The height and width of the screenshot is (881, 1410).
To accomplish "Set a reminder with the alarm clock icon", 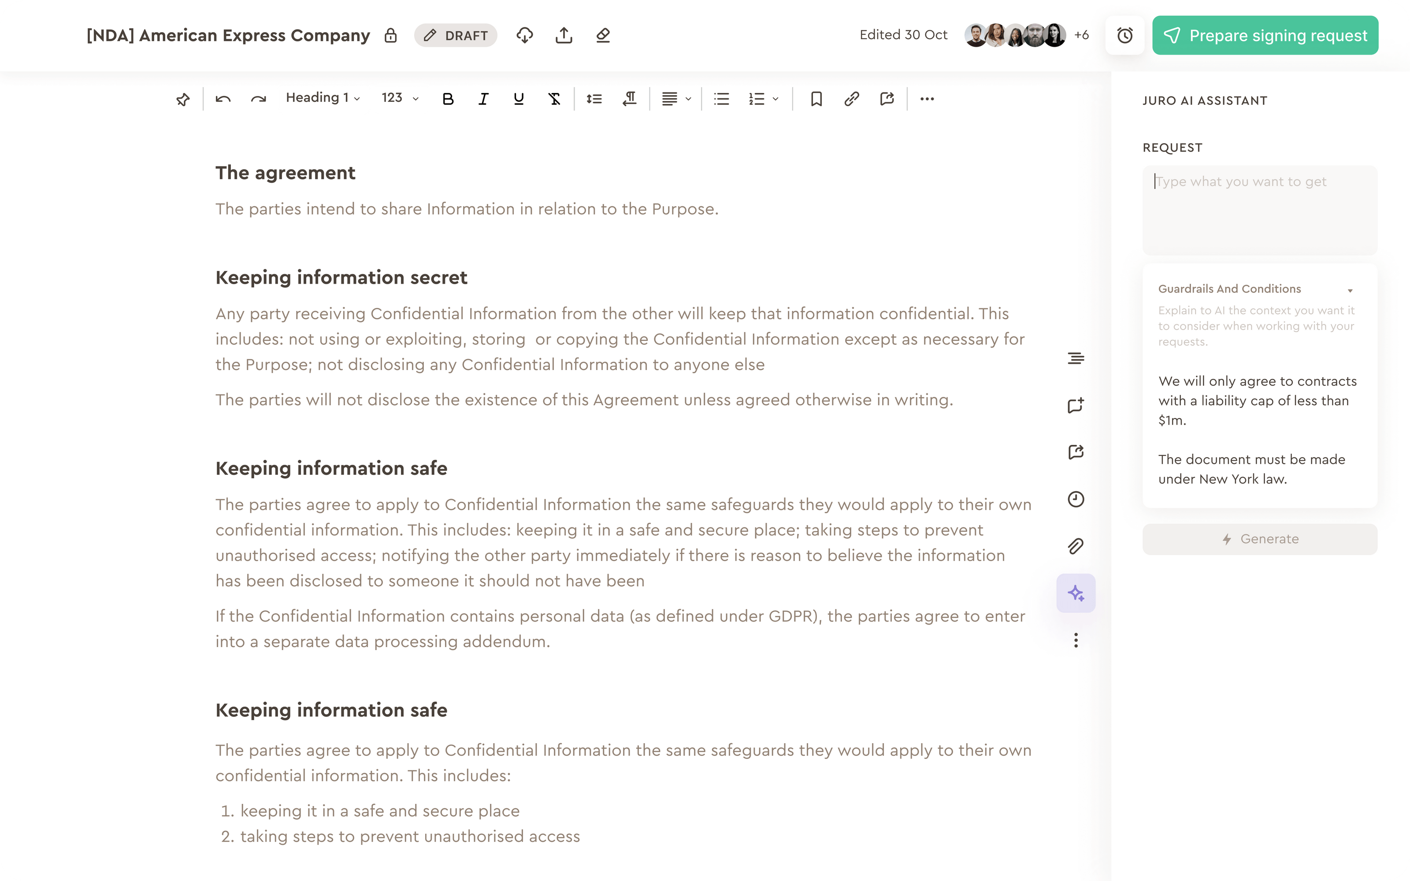I will (1124, 35).
